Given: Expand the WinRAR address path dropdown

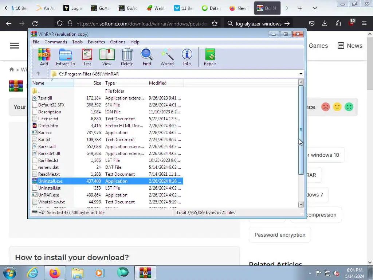Looking at the screenshot, I should coord(301,74).
